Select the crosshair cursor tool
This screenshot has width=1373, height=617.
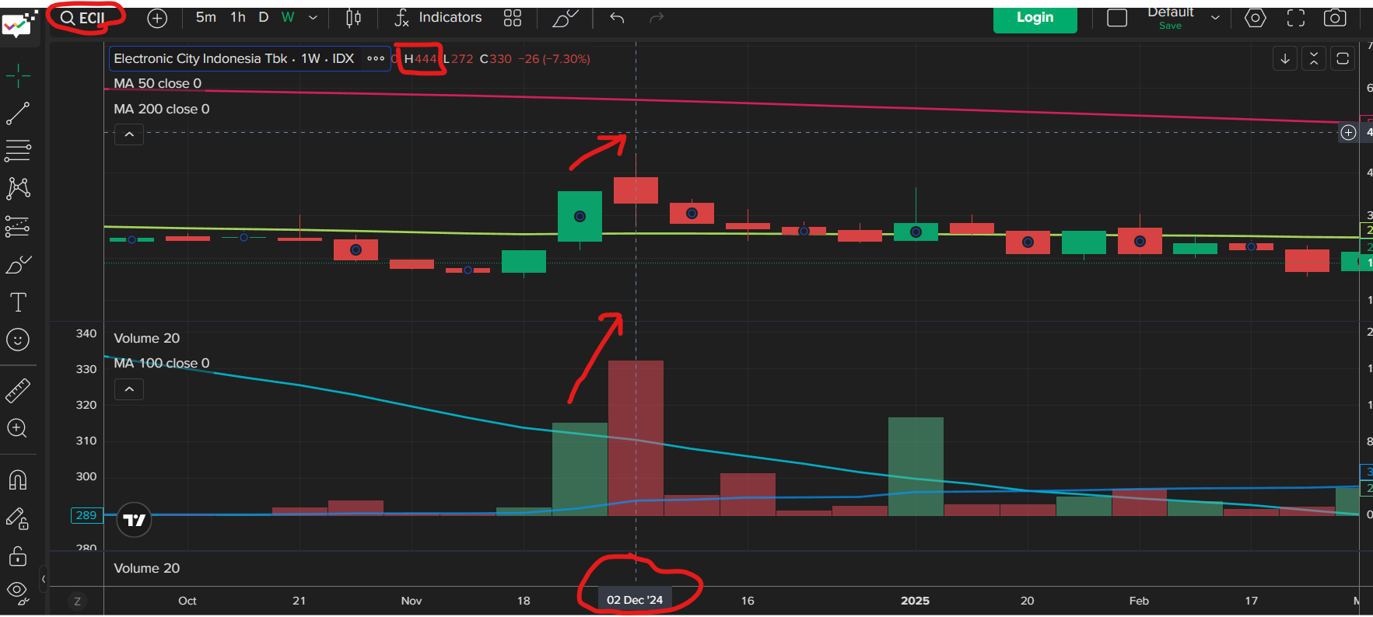(x=18, y=75)
